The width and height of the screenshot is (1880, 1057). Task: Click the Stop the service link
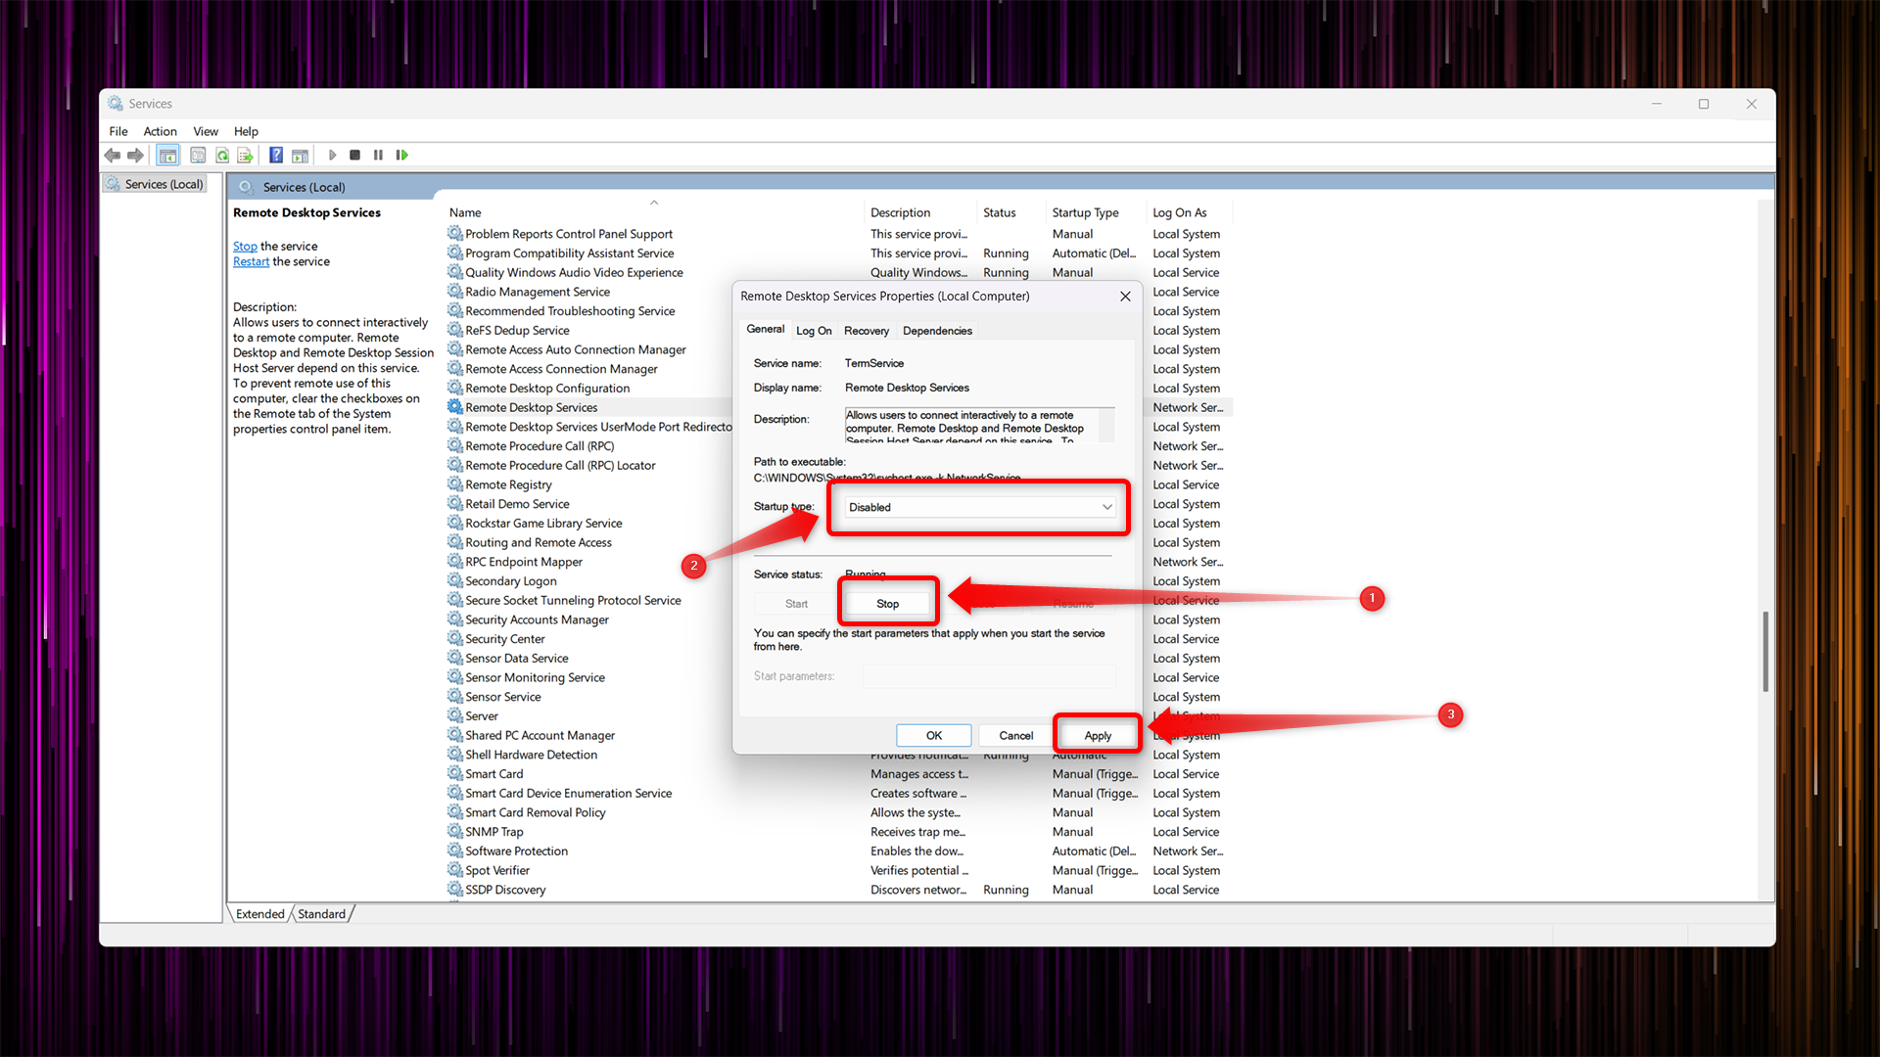[245, 247]
